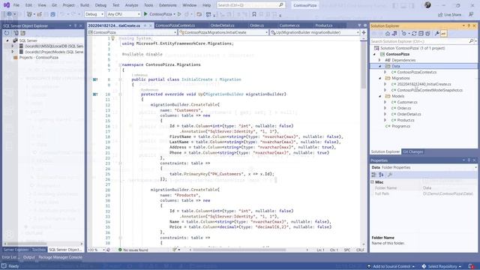Open the Tools menu
The image size is (480, 270).
148,5
